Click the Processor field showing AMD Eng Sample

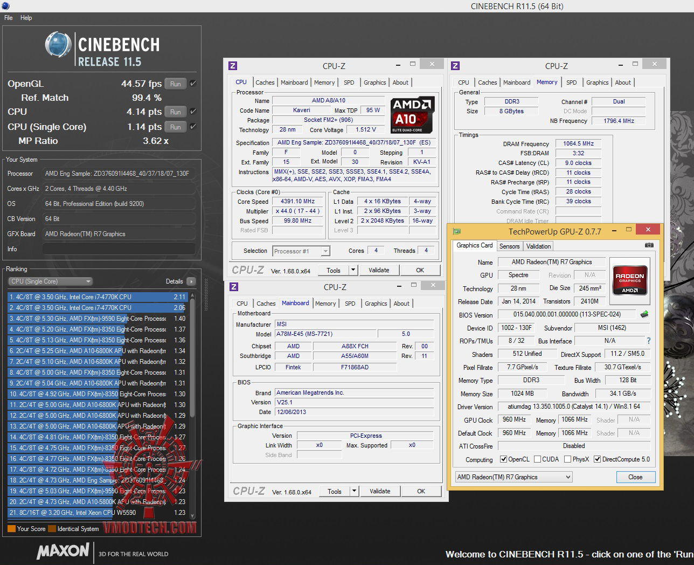[119, 174]
